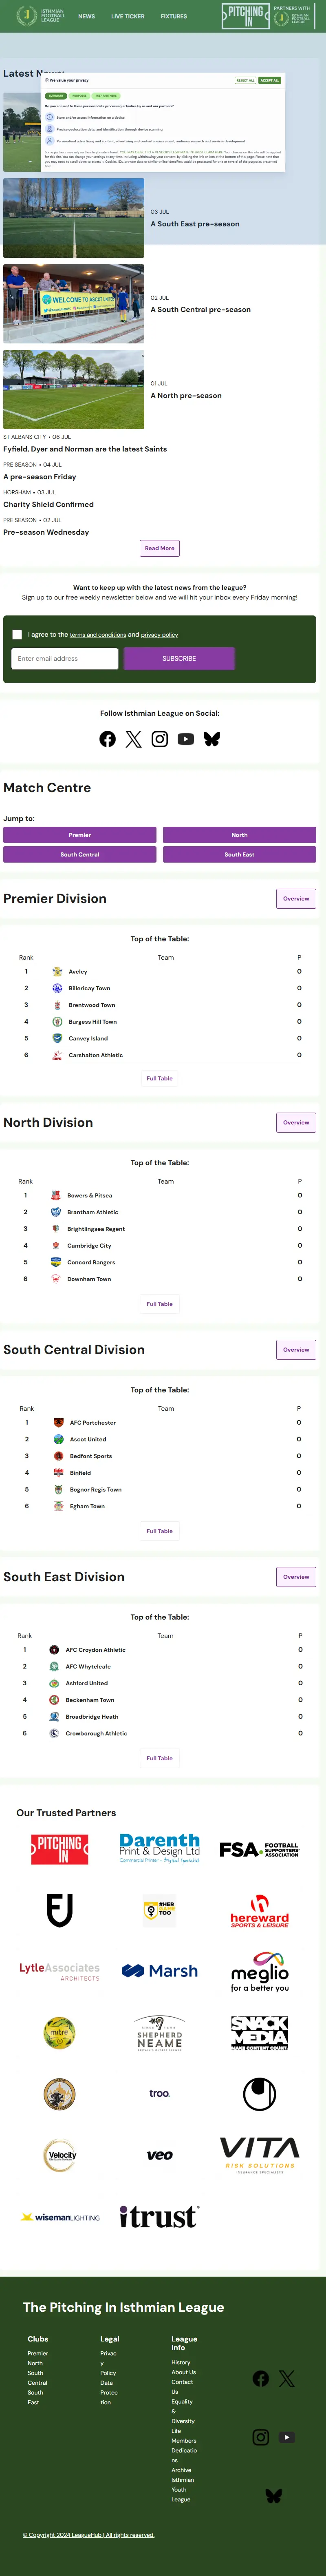The width and height of the screenshot is (326, 2576).
Task: Open the Fixtures menu item
Action: (x=174, y=16)
